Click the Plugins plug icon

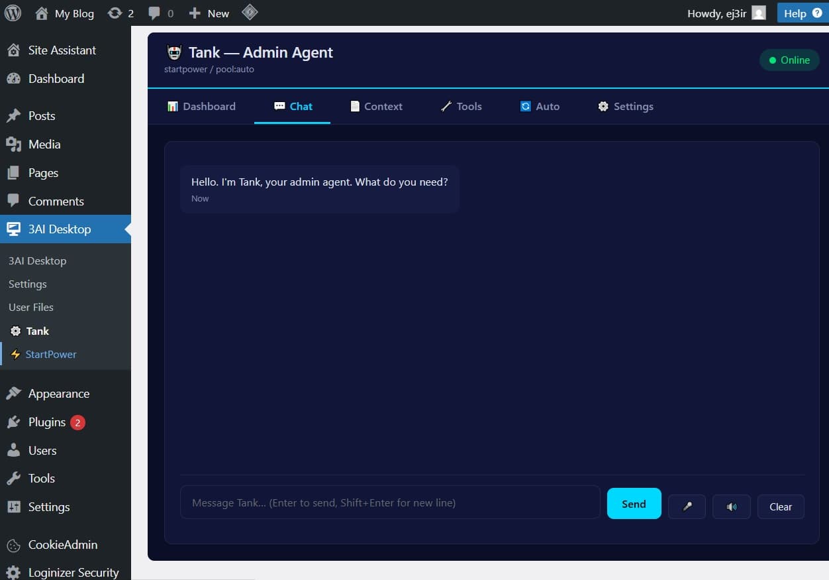tap(13, 422)
